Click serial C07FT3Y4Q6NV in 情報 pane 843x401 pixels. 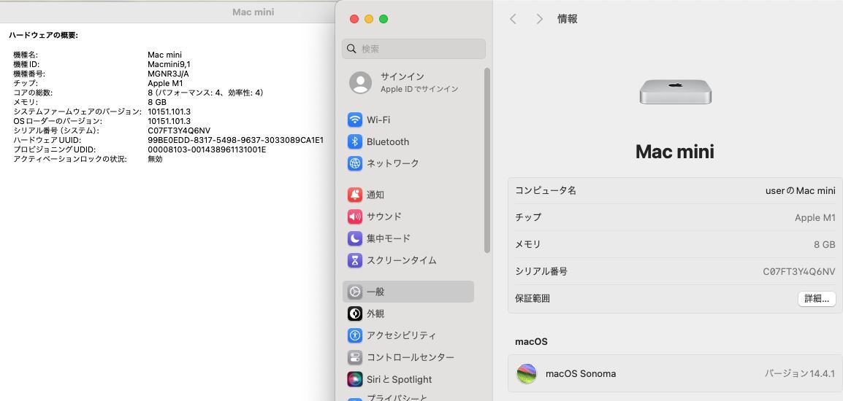pos(799,272)
